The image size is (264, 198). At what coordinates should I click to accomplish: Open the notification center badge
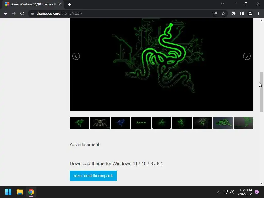point(257,192)
